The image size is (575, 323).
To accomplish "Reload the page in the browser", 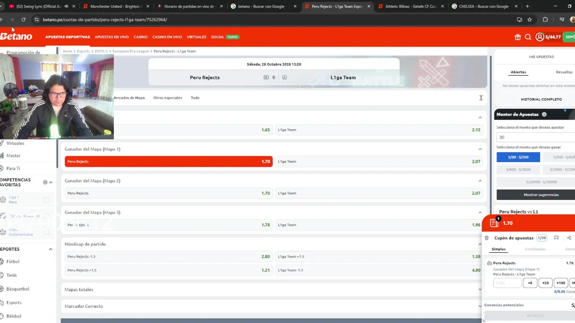I will [23, 19].
